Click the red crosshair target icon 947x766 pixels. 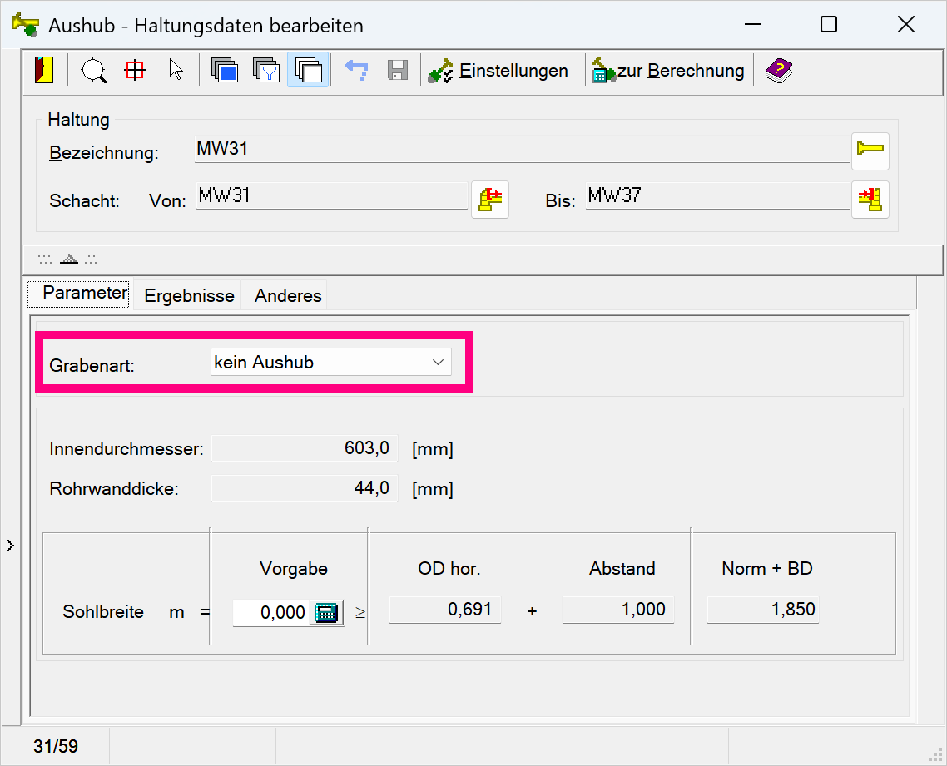click(x=134, y=71)
